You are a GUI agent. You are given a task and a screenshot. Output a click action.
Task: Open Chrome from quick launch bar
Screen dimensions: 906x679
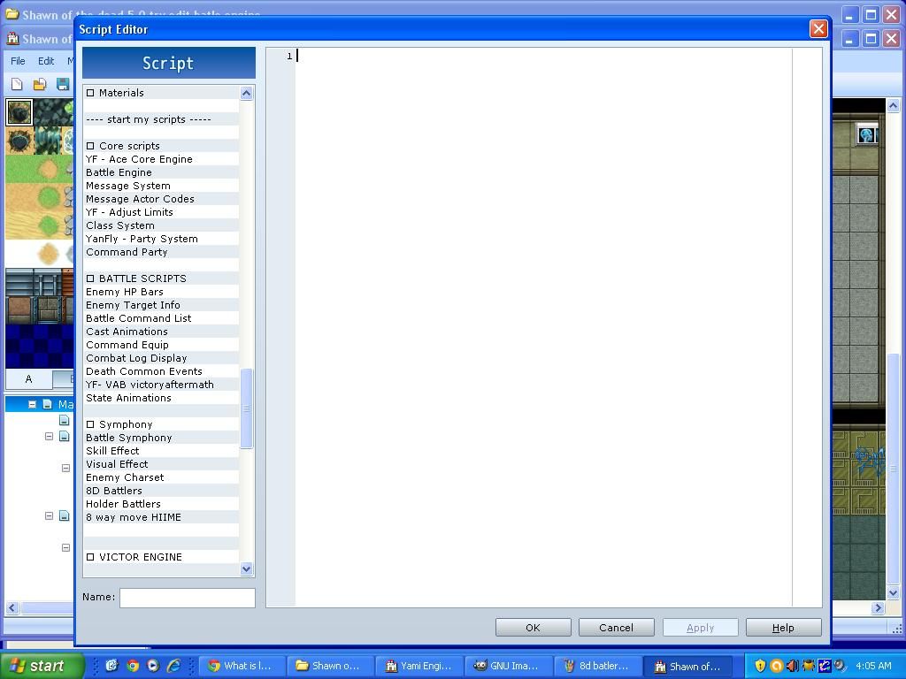click(133, 666)
